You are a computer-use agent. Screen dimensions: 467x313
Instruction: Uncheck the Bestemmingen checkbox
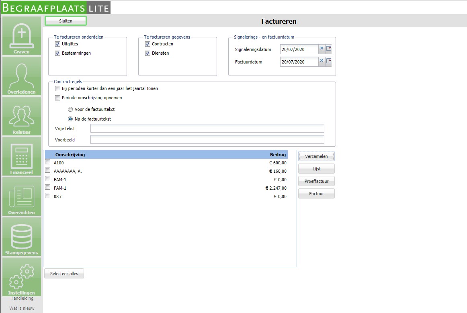coord(58,53)
